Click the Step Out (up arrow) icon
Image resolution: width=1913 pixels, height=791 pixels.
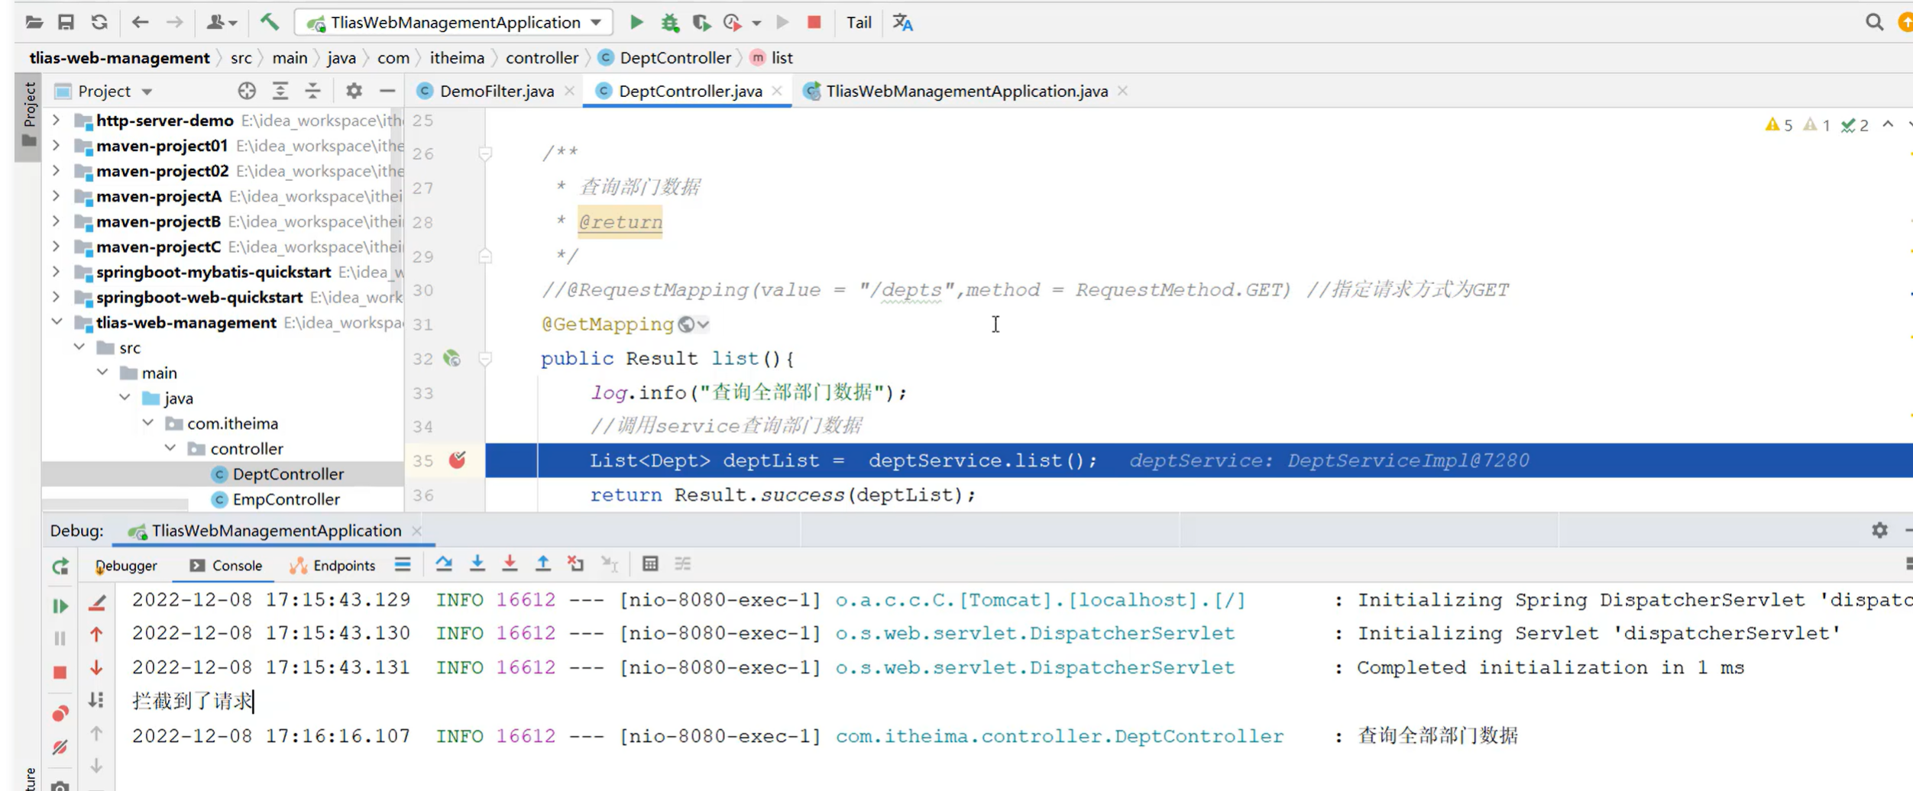click(542, 564)
